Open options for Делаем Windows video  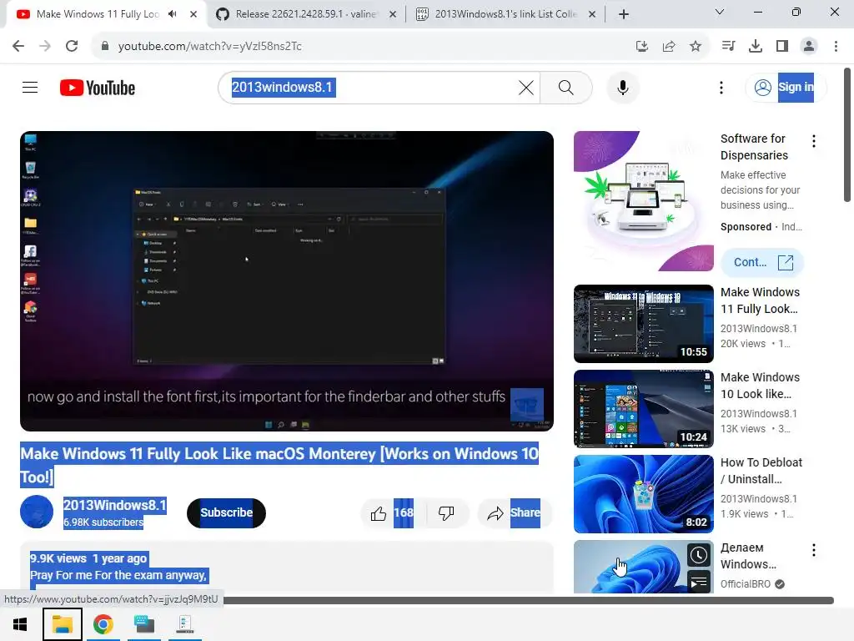(814, 550)
